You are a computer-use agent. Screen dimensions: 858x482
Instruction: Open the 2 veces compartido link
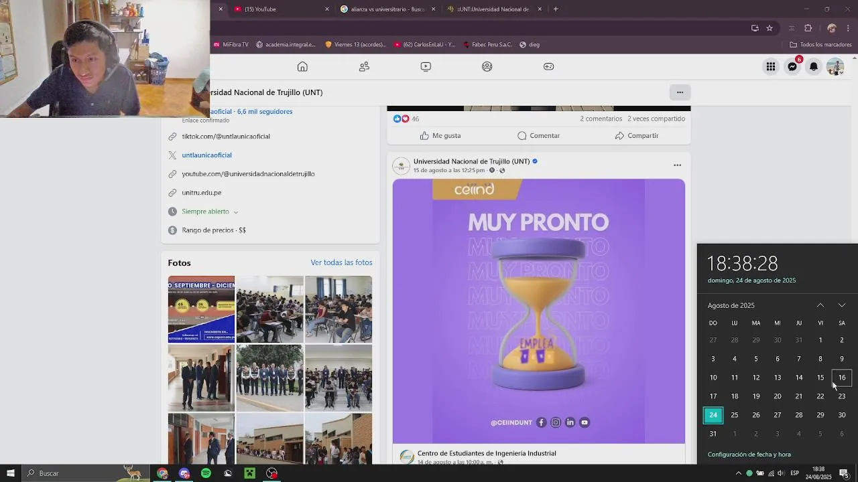tap(656, 118)
